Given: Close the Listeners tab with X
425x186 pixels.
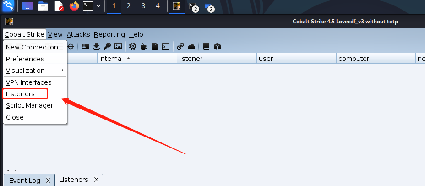Looking at the screenshot, I should [96, 180].
